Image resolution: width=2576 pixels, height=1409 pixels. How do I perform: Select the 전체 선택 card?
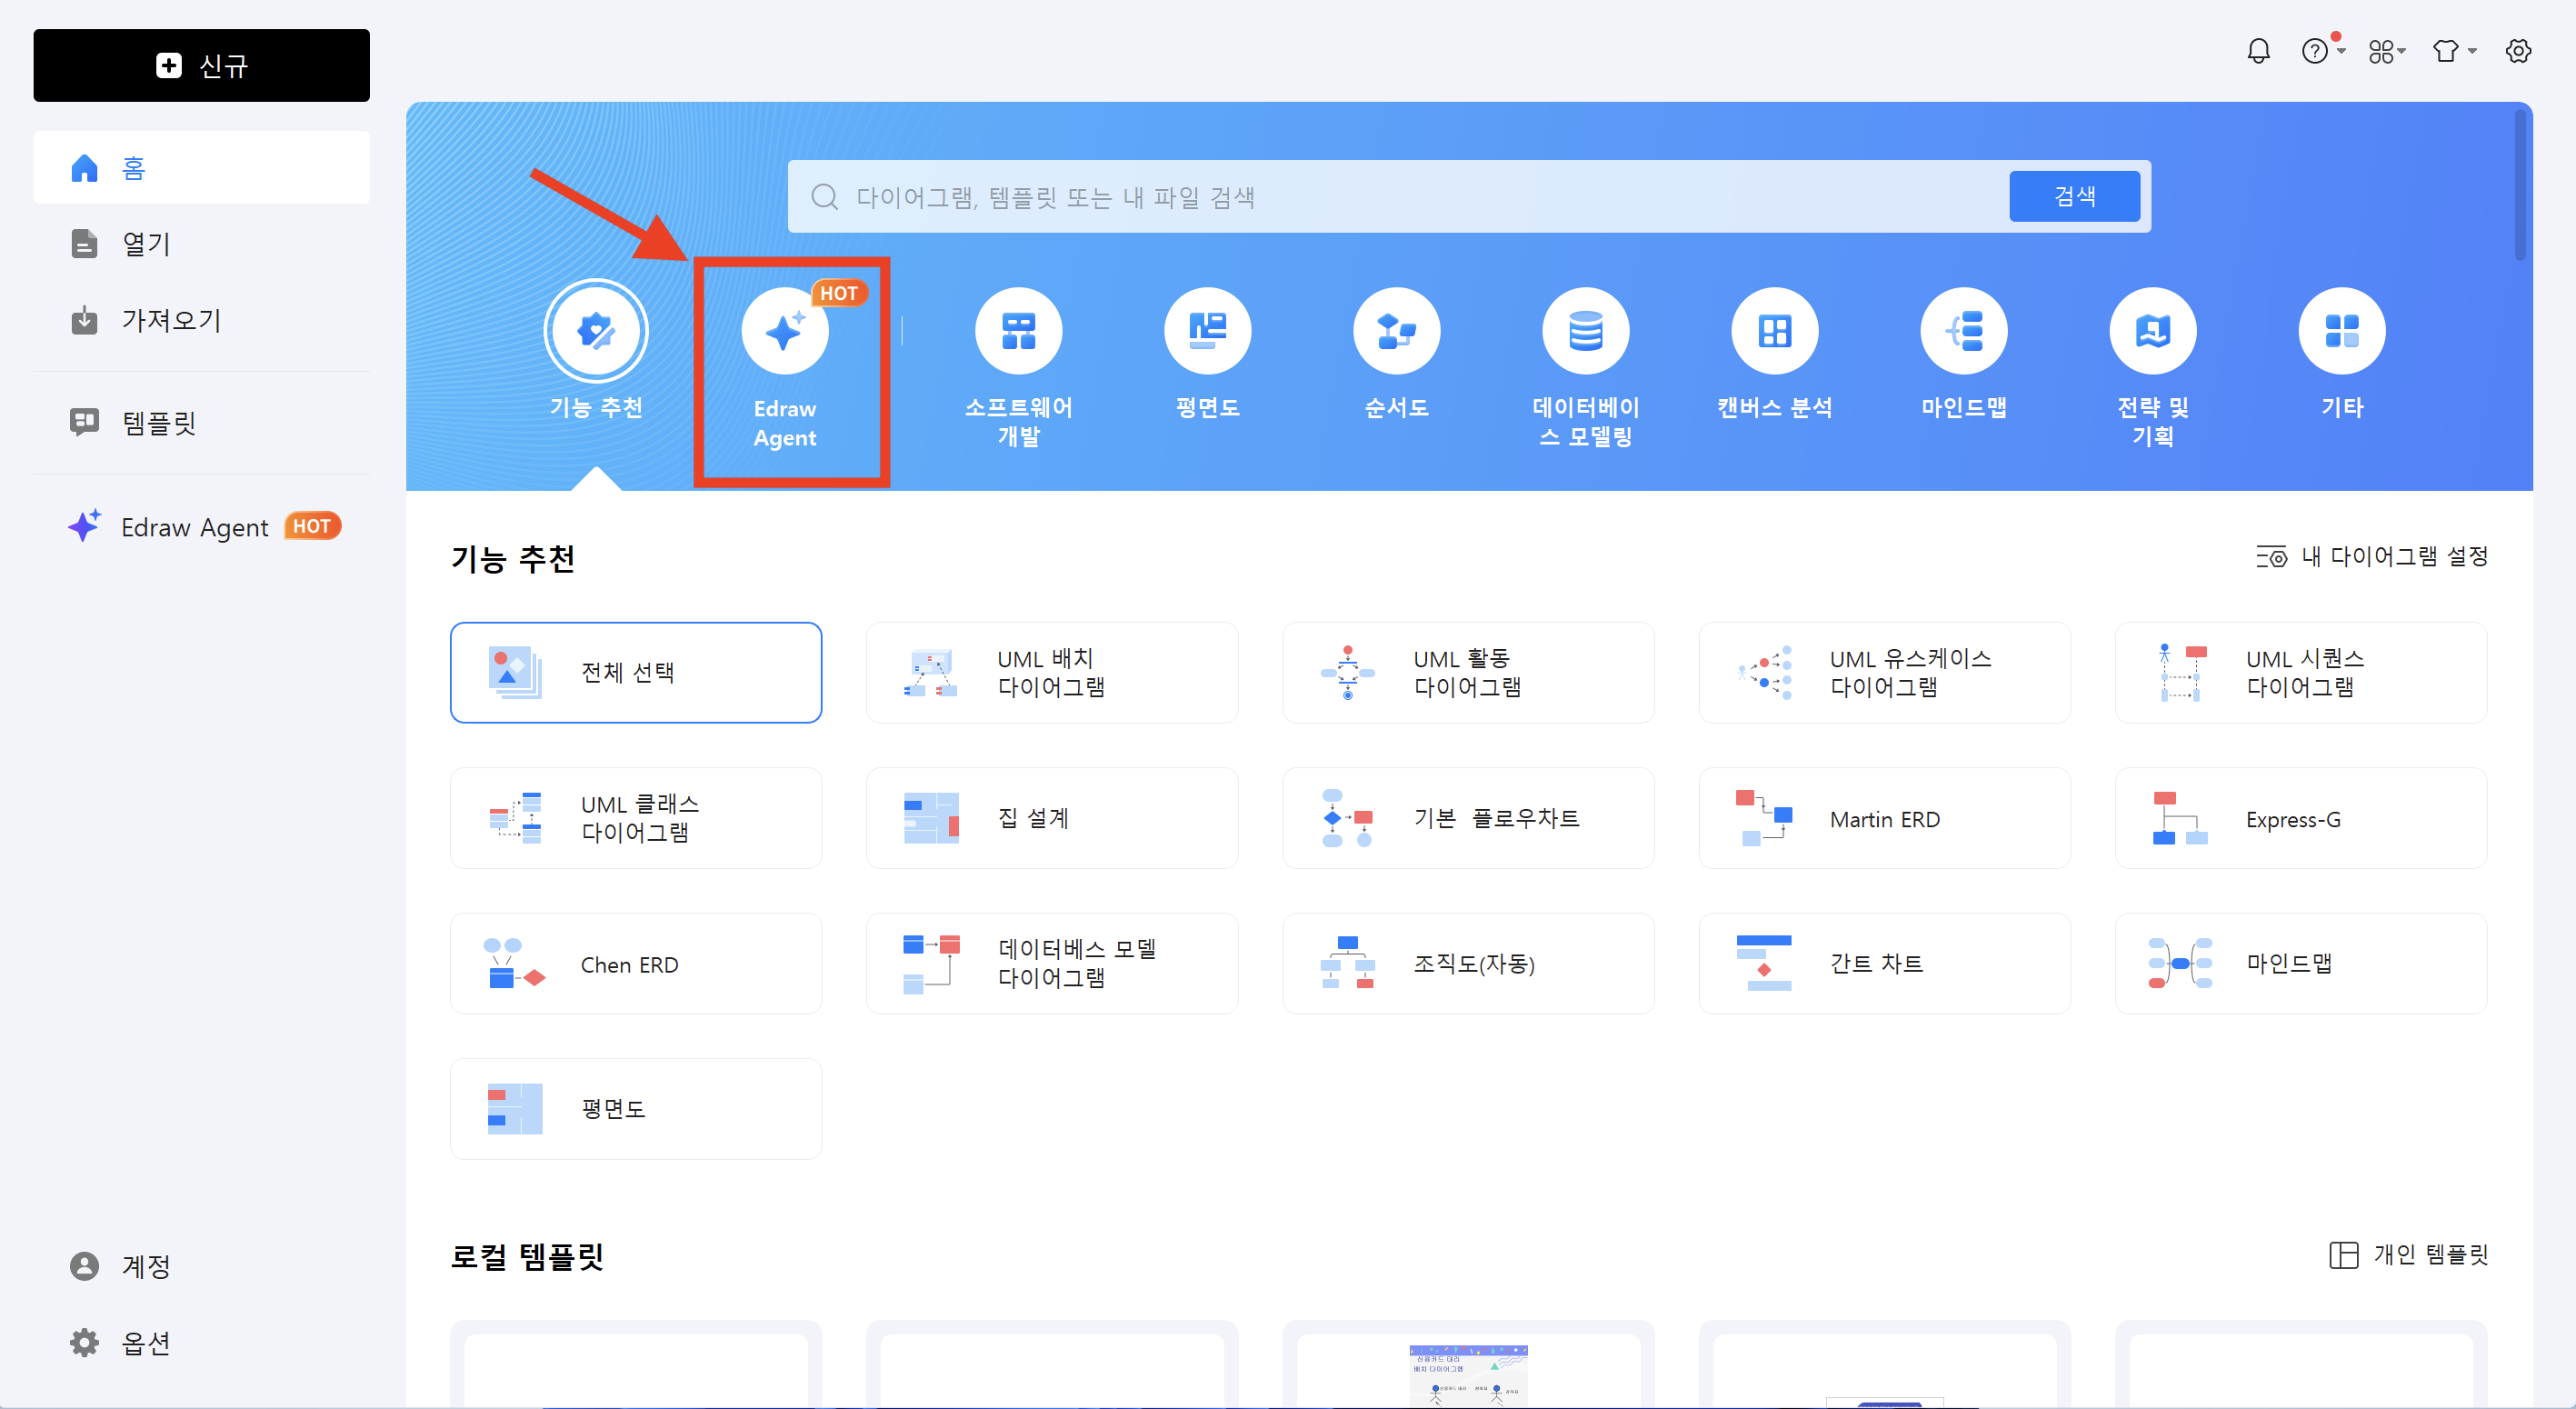point(635,672)
